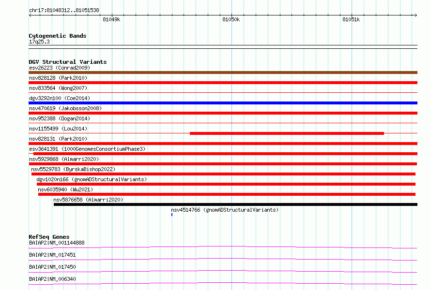Click the nsv828131 (Park2010) label
Screen dimensions: 431x290
pyautogui.click(x=58, y=139)
